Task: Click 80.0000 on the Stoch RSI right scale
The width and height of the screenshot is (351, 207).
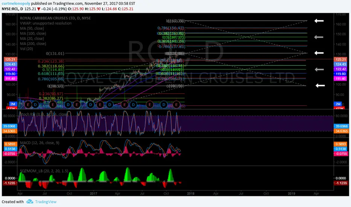Action: coord(342,116)
